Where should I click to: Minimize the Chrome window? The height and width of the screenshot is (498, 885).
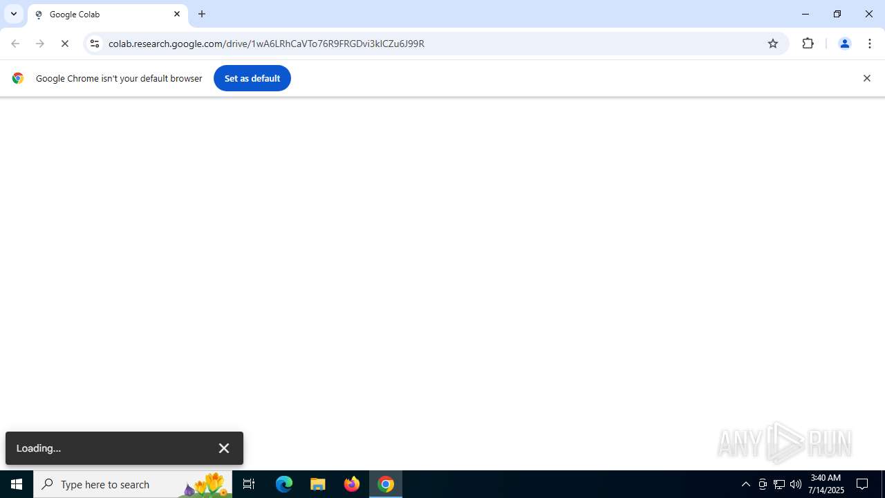pyautogui.click(x=805, y=14)
